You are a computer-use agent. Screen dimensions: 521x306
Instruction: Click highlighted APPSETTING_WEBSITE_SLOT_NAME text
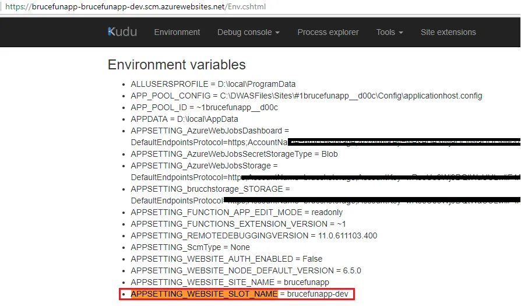[x=204, y=294]
